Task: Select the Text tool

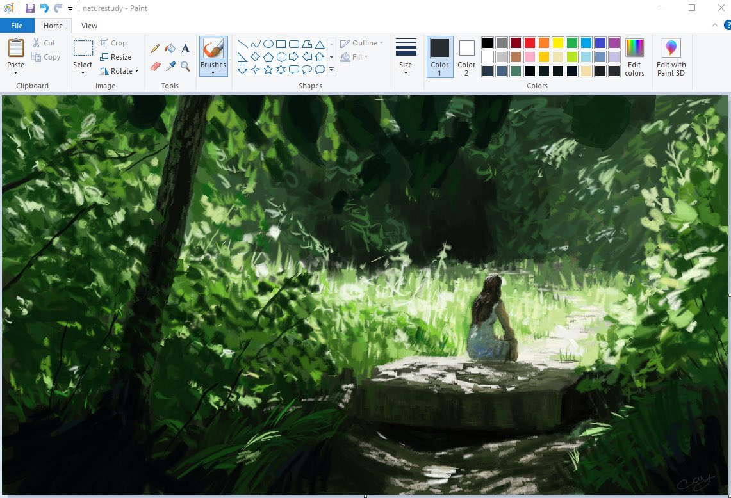Action: point(186,49)
